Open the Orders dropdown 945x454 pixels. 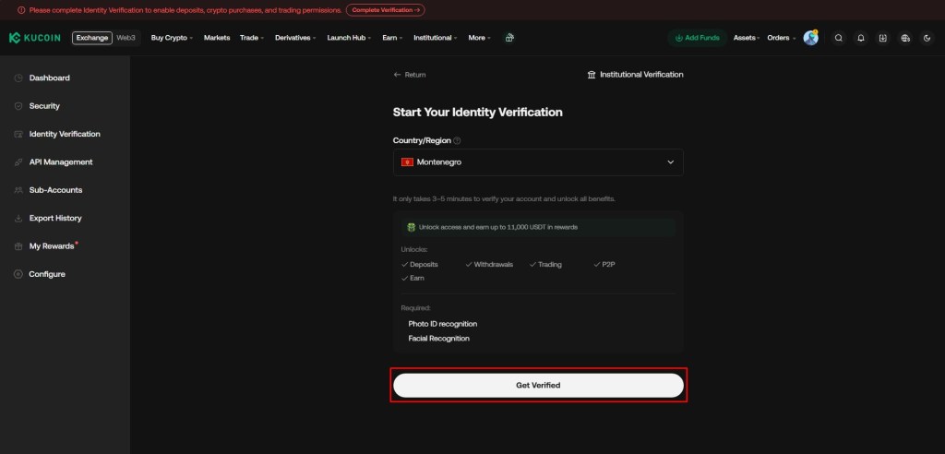tap(781, 38)
